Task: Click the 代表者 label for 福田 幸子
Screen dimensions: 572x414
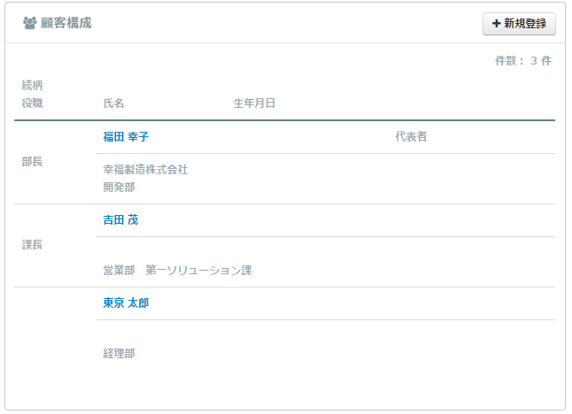Action: [411, 136]
